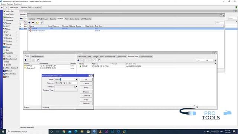
Task: Switch to Mangle tab in Firewall
Action: pos(96,57)
